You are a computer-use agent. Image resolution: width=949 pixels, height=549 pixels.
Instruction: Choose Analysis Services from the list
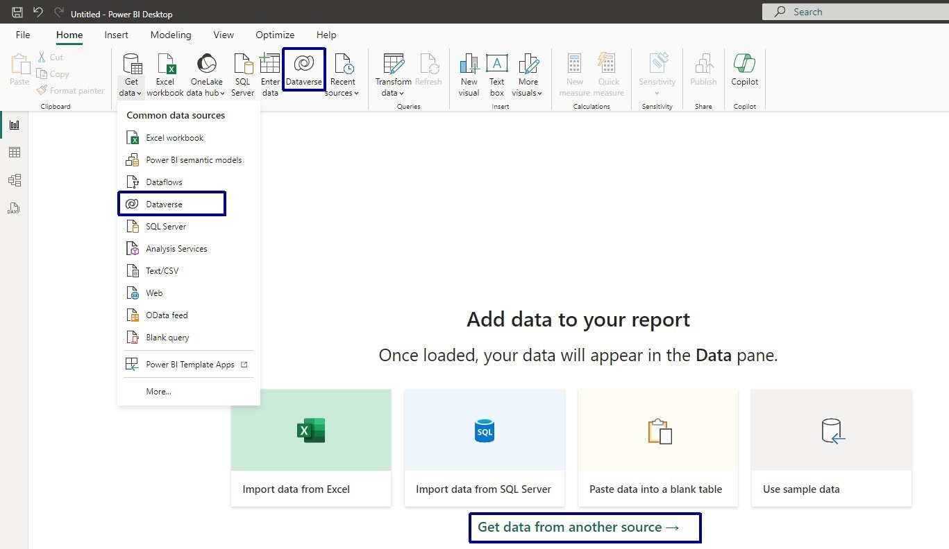[x=188, y=249]
